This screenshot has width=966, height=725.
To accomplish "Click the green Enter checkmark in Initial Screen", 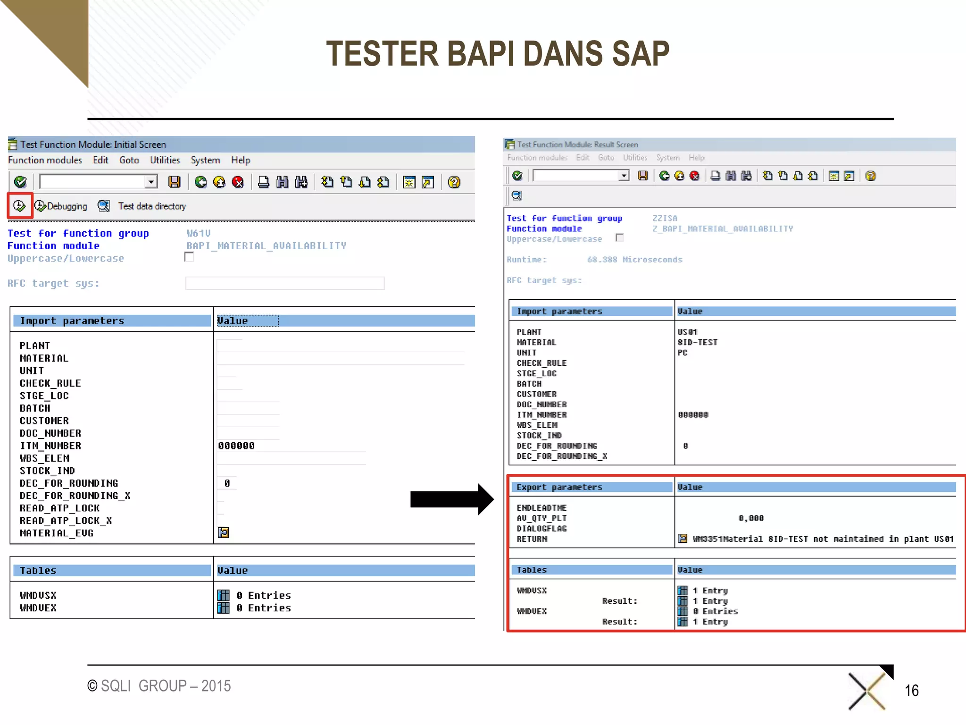I will (x=21, y=182).
